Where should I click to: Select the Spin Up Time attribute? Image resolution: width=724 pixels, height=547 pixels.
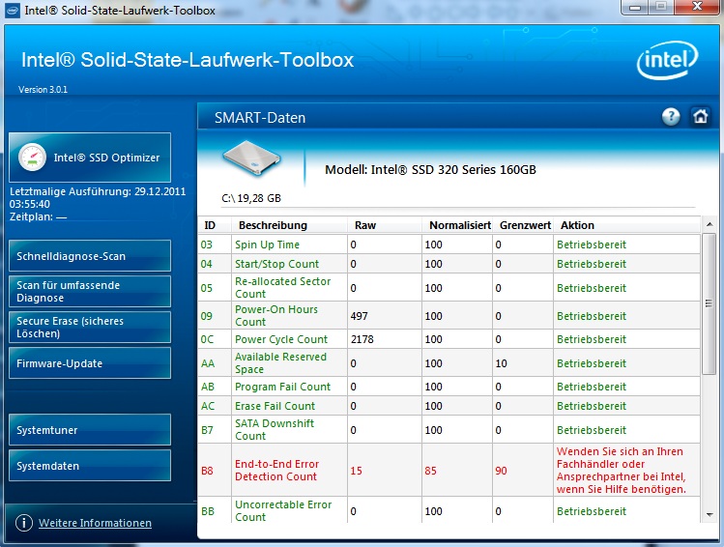coord(267,245)
